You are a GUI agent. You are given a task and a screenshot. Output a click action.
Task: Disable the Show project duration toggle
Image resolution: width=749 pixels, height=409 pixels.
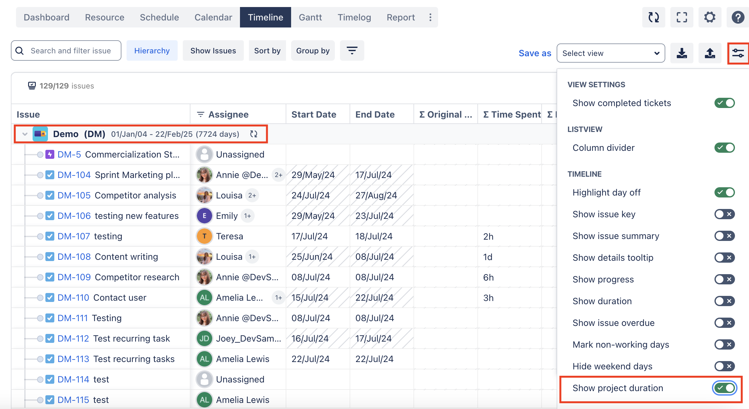point(724,388)
